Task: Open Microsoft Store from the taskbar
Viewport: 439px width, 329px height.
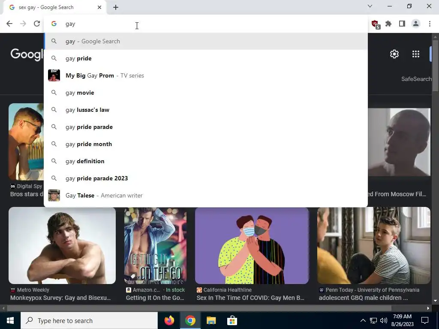Action: 232,320
